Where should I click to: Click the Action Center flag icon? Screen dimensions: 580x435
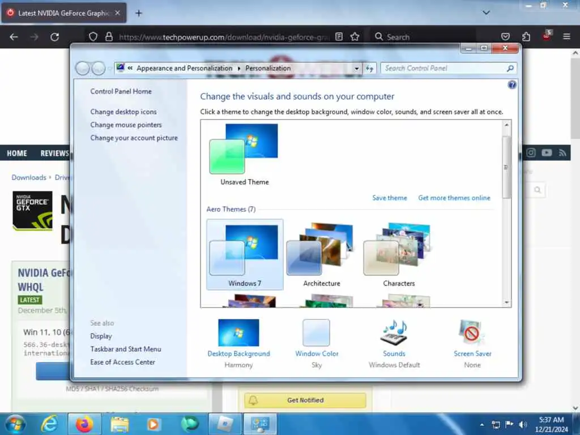[x=509, y=424]
